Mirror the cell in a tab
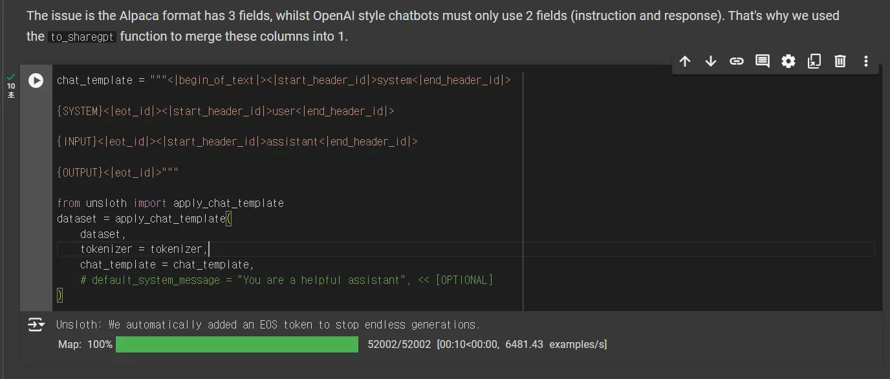This screenshot has height=379, width=890. (814, 61)
